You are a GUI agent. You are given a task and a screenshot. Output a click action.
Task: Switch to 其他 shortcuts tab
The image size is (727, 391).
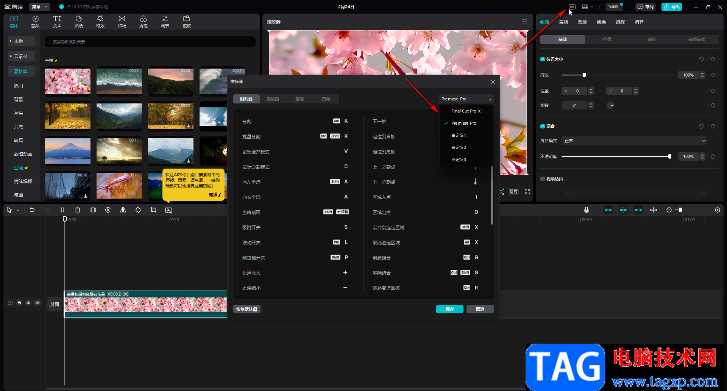click(x=326, y=99)
